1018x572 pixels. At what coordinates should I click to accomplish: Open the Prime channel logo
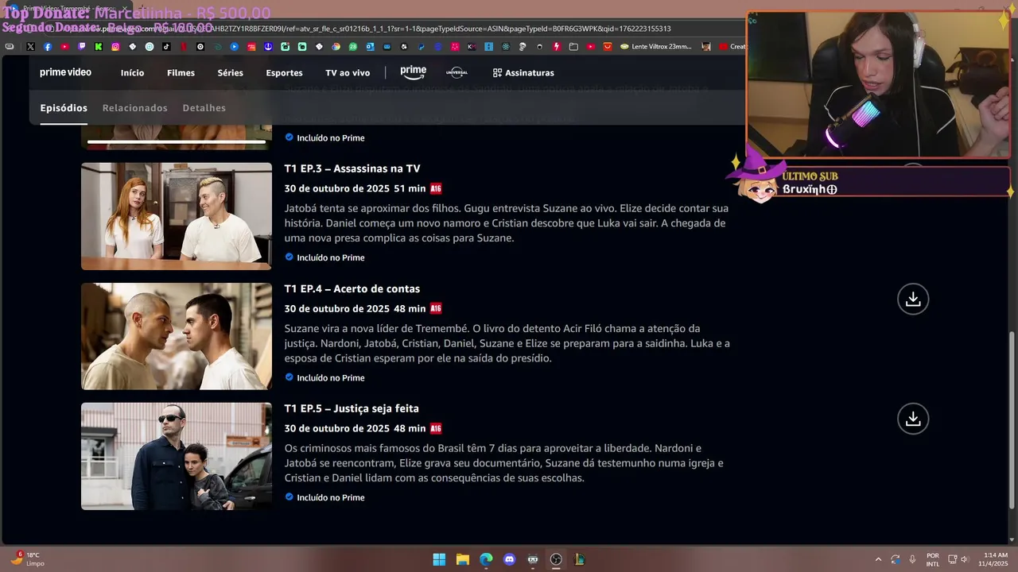point(414,71)
